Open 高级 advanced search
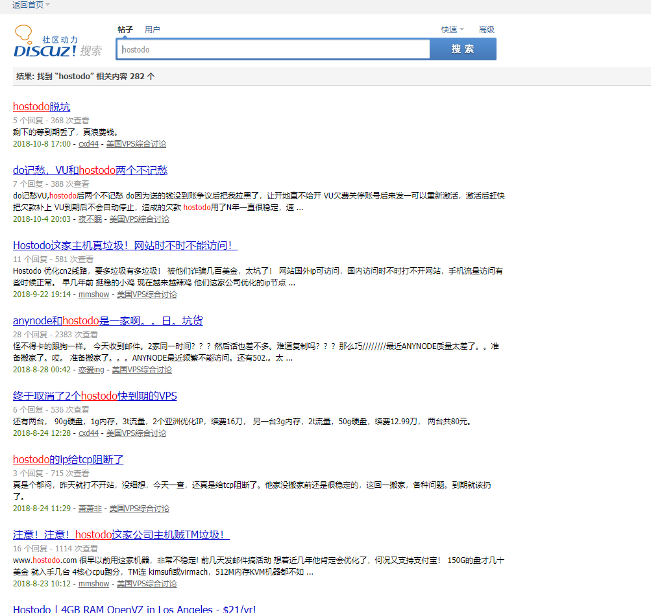 pyautogui.click(x=486, y=29)
